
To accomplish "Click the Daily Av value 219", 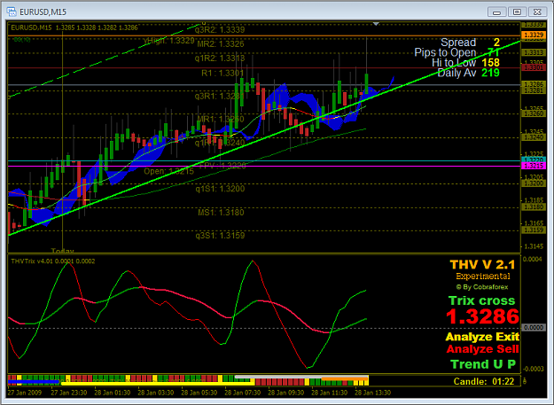I will click(x=491, y=73).
